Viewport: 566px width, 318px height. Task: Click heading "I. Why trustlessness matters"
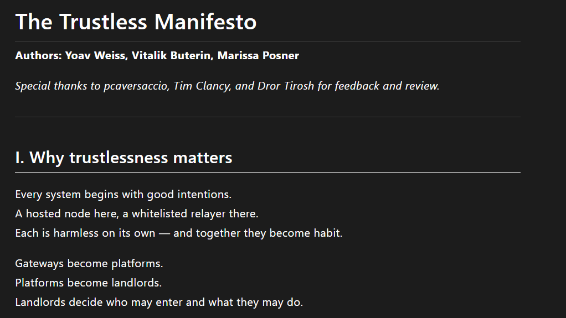point(124,158)
